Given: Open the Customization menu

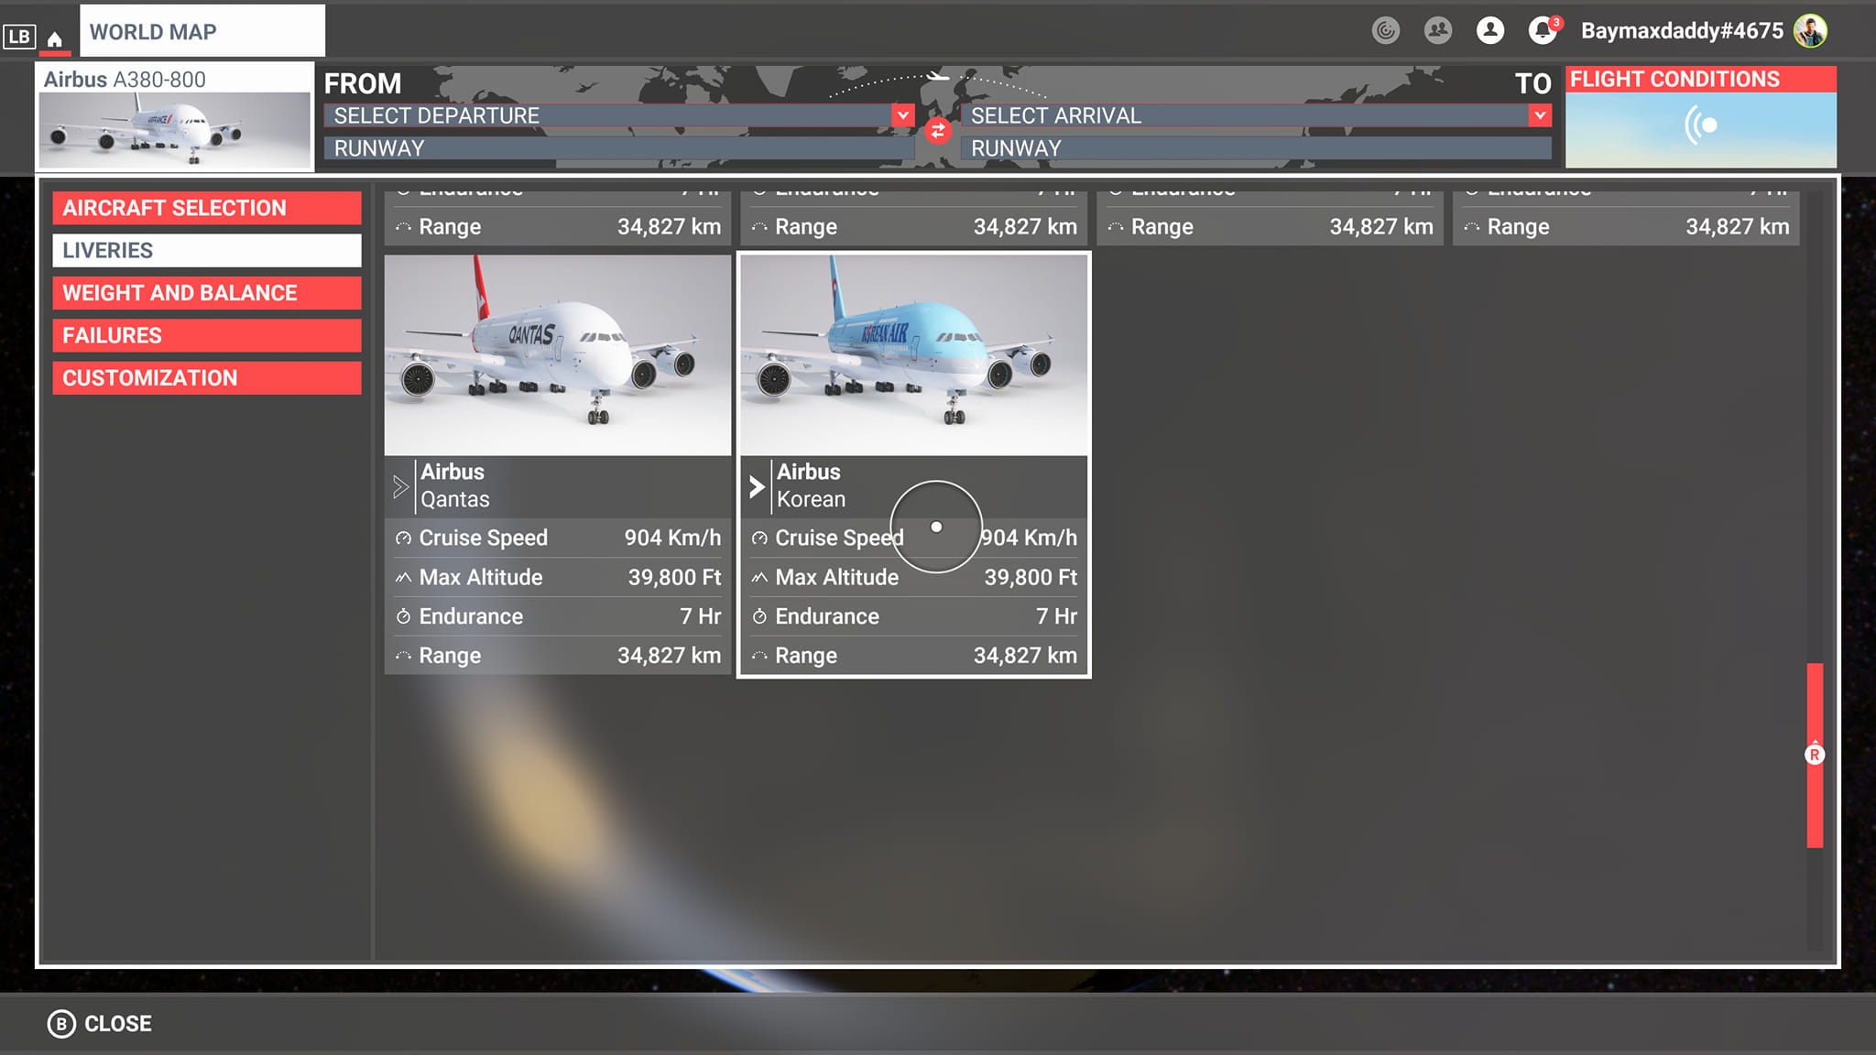Looking at the screenshot, I should [207, 377].
